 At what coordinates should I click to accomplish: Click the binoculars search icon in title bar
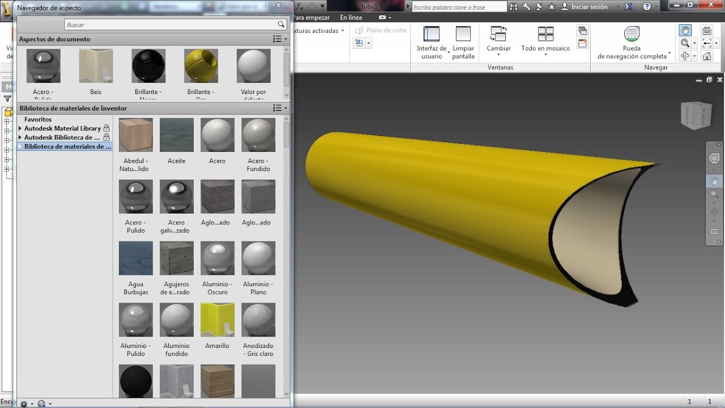tap(514, 7)
